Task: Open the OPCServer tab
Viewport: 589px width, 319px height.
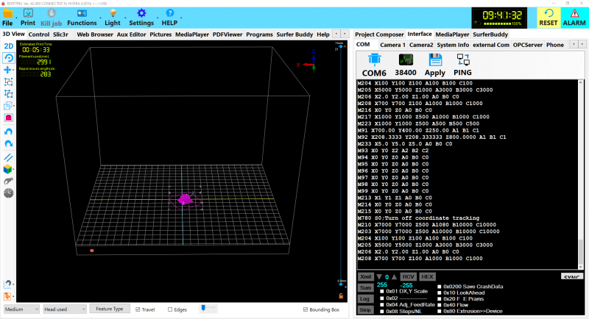Action: click(527, 45)
